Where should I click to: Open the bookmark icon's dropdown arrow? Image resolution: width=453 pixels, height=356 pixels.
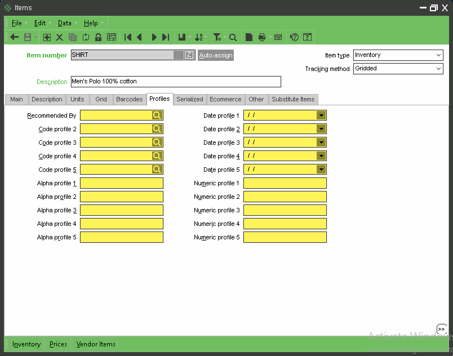(190, 37)
